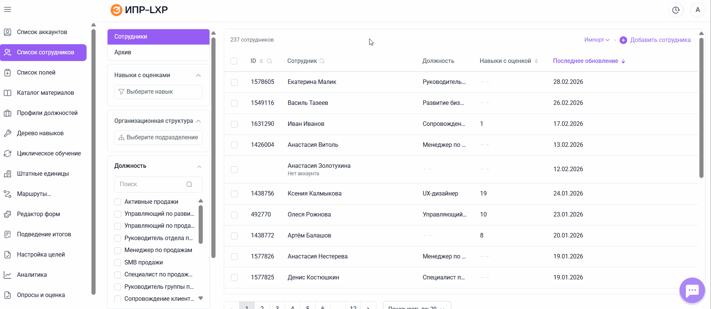Tick the SMB продажи checkbox
The image size is (711, 309).
point(118,263)
